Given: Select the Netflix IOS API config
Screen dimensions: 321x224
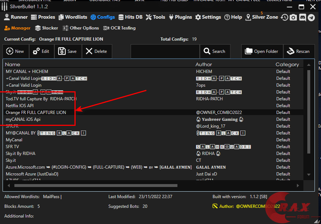Looking at the screenshot, I should [x=22, y=106].
